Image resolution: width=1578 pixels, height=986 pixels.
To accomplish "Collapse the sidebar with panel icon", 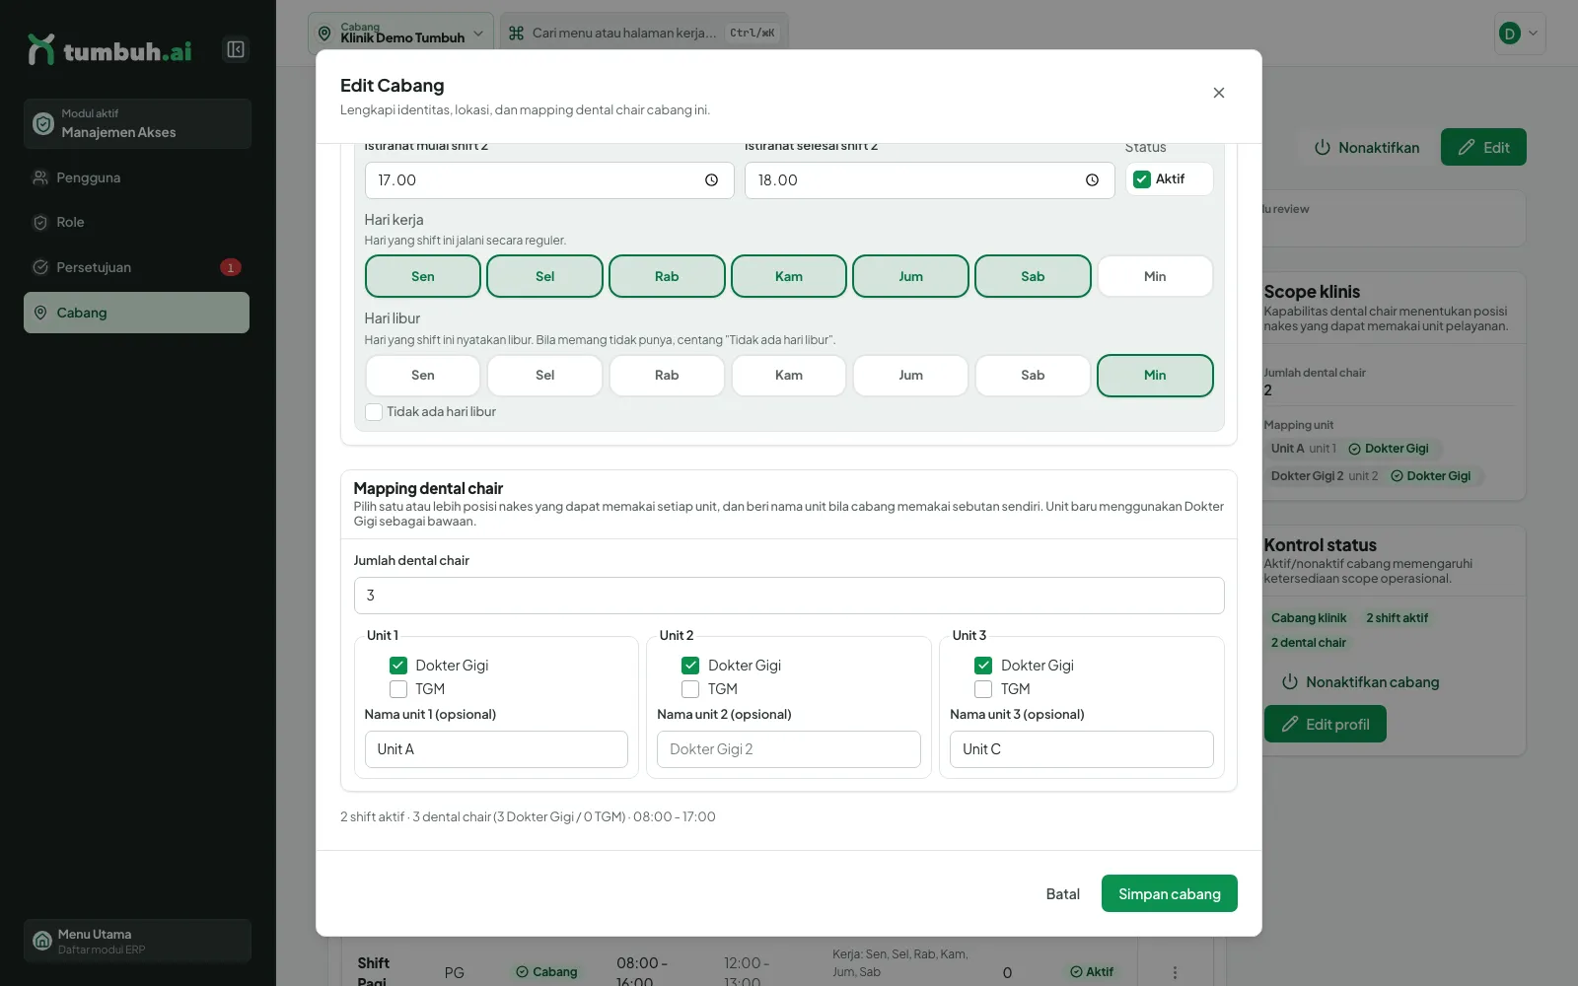I will (x=236, y=49).
